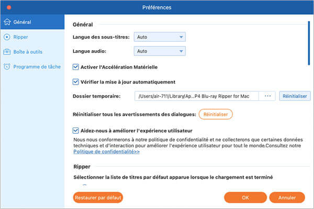Close the Préférences window with red button

coord(7,7)
